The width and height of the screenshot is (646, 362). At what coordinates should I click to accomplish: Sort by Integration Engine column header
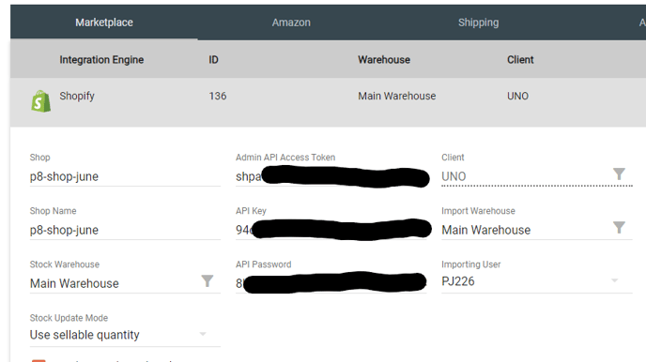click(101, 60)
